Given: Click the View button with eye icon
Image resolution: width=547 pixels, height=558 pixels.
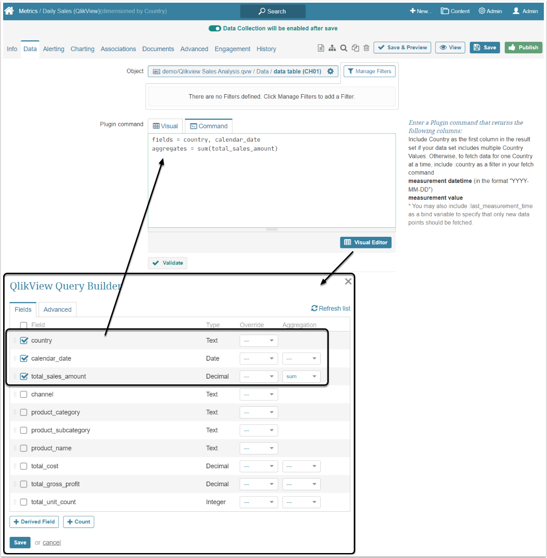Looking at the screenshot, I should [450, 48].
